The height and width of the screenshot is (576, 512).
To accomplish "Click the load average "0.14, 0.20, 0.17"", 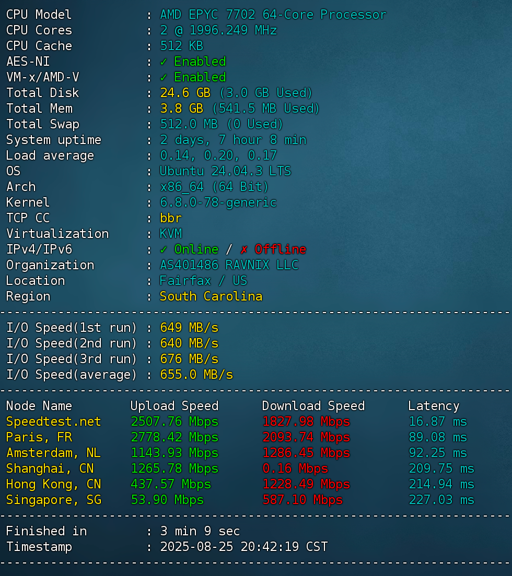I will click(218, 156).
